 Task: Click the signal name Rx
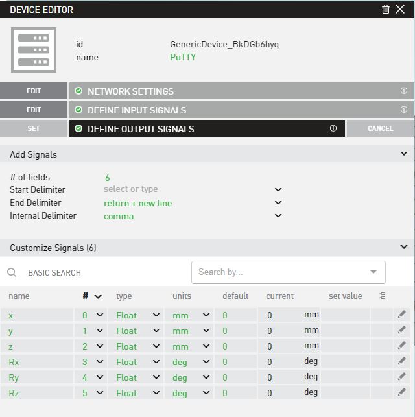click(x=14, y=362)
